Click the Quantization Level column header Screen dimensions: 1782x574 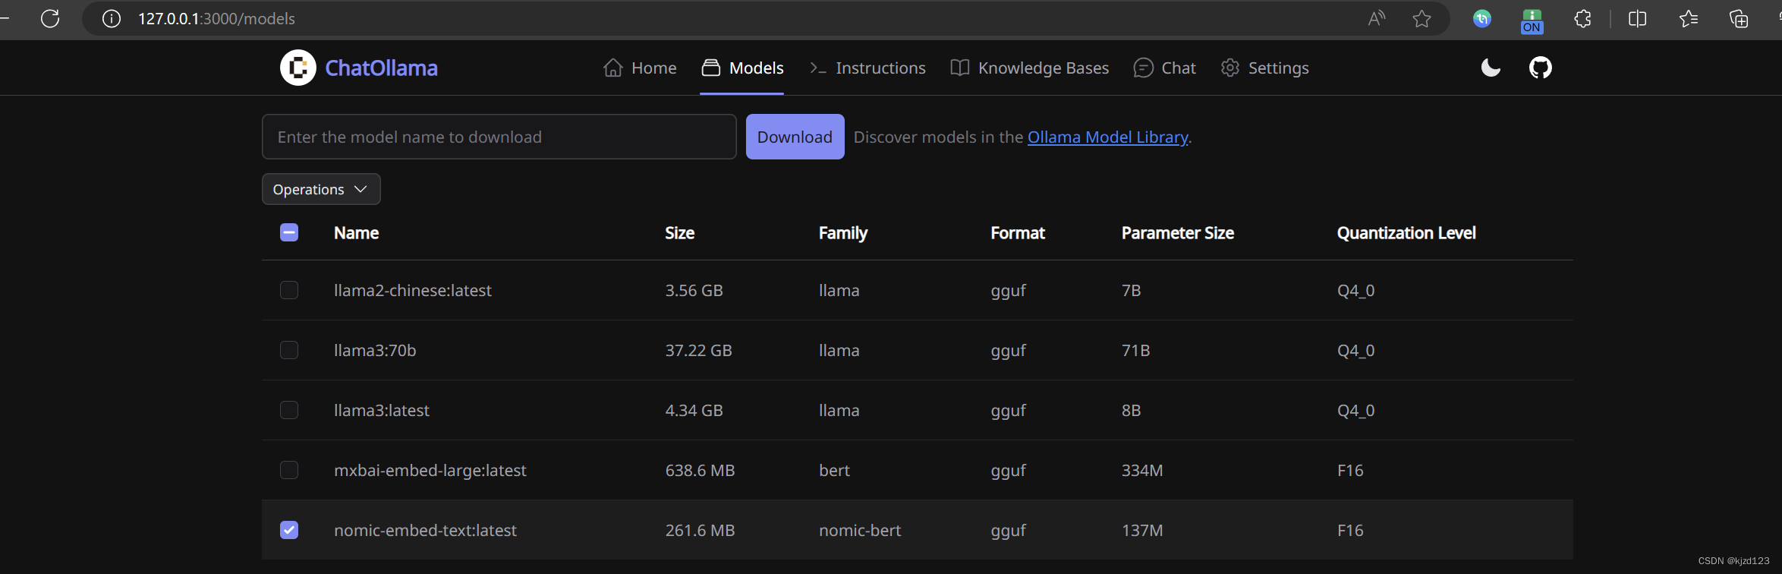click(x=1406, y=233)
